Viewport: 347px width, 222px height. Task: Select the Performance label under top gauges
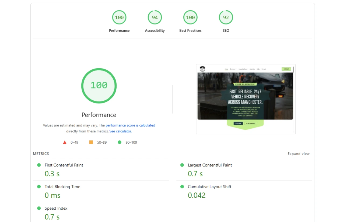(119, 31)
